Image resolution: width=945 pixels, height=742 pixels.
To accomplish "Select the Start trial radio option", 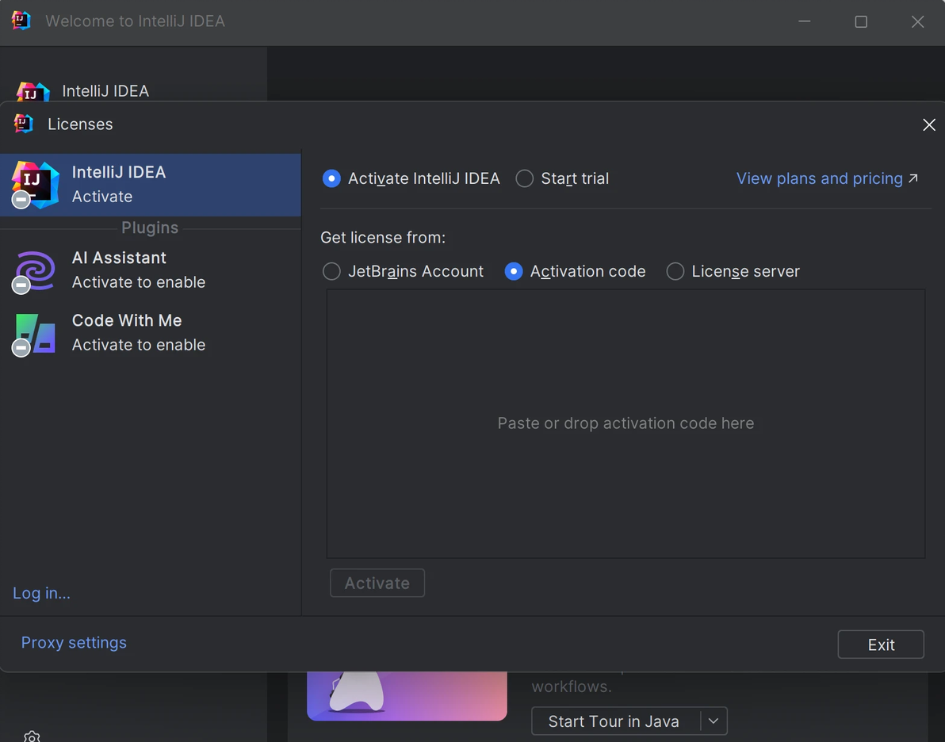I will pos(525,179).
